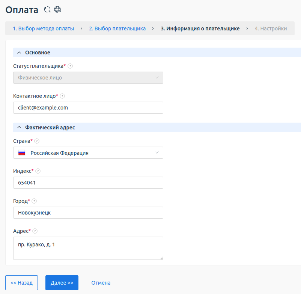The height and width of the screenshot is (294, 301).
Task: Go to step 2 Выбор плательщика
Action: [117, 28]
